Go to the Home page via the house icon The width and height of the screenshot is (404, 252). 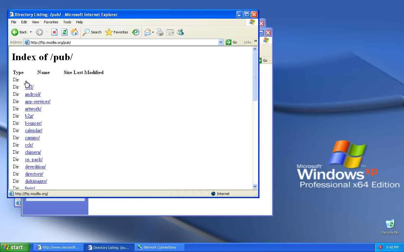74,32
